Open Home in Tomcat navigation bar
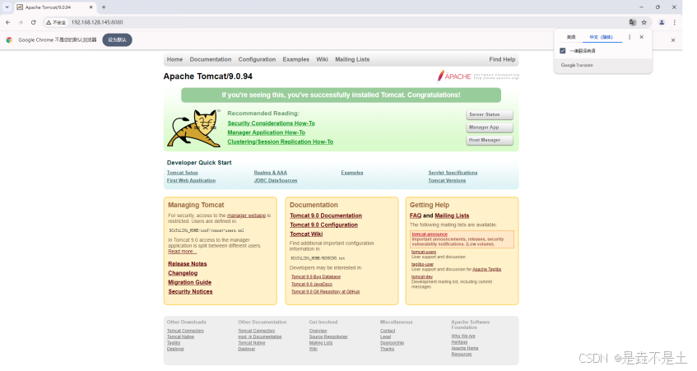Screen dimensions: 697x371 pos(174,59)
